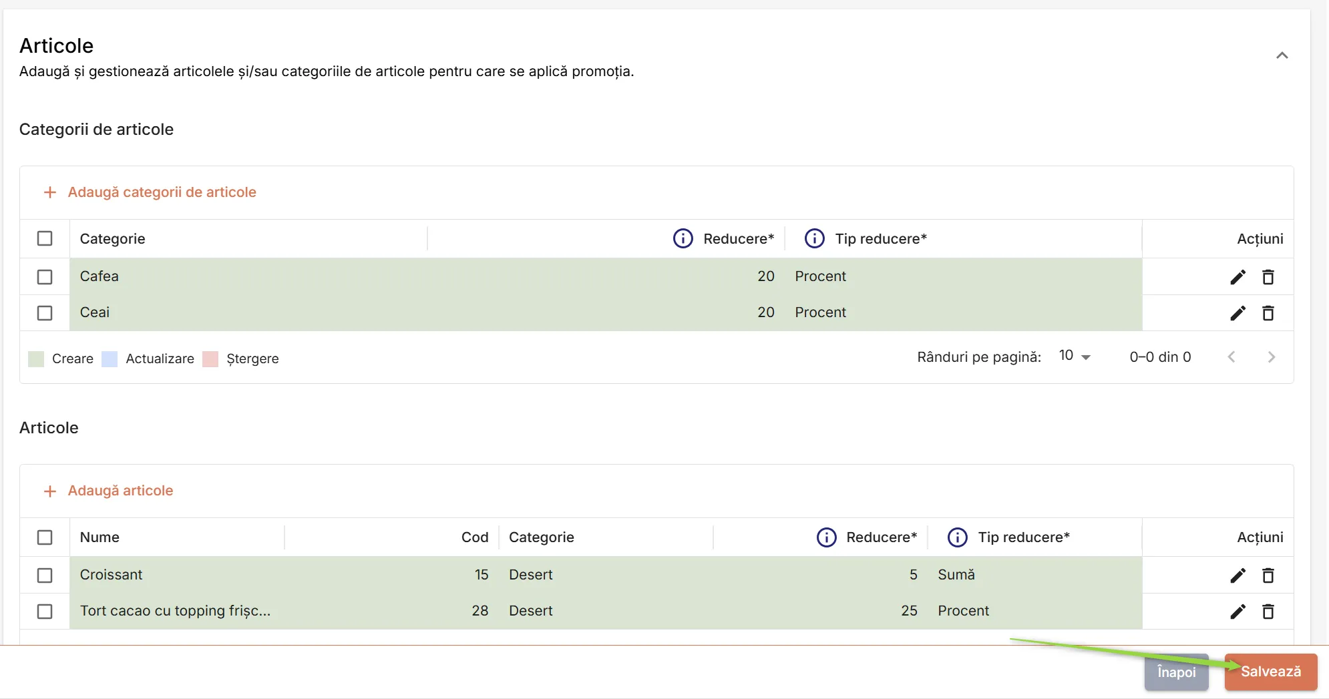The image size is (1329, 699).
Task: Sort articles by Nume column header
Action: (x=100, y=537)
